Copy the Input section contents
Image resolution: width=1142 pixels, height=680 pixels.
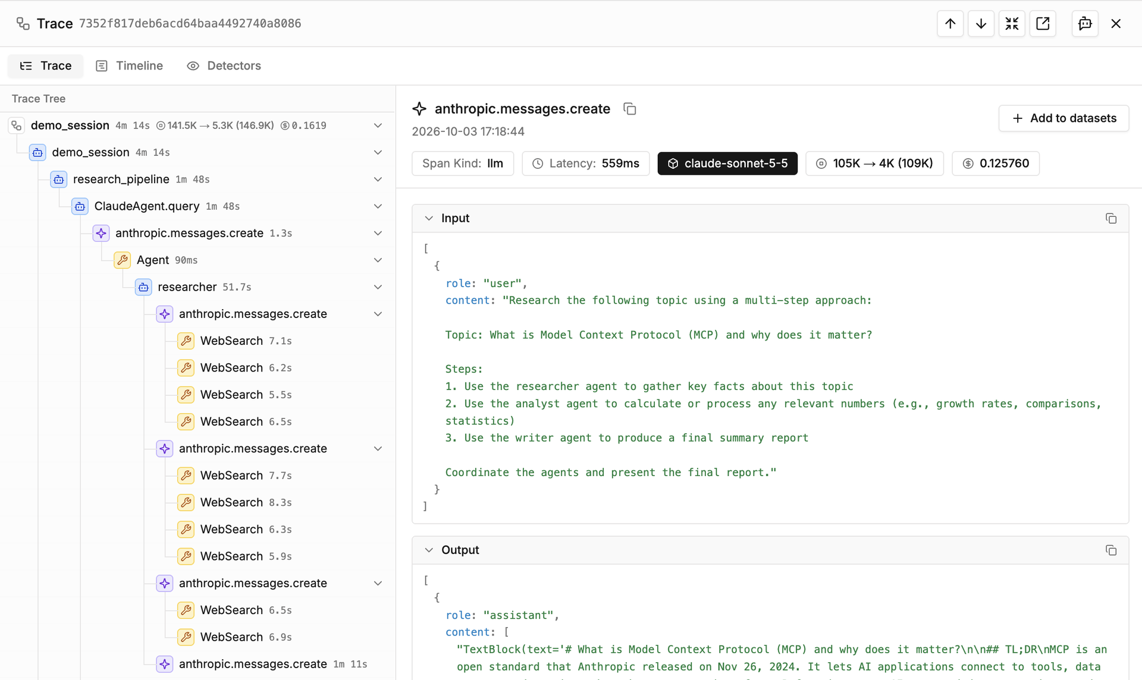(1110, 218)
